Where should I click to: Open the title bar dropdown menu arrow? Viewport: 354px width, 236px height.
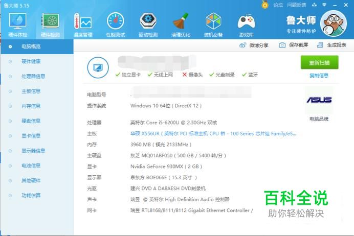pyautogui.click(x=324, y=5)
